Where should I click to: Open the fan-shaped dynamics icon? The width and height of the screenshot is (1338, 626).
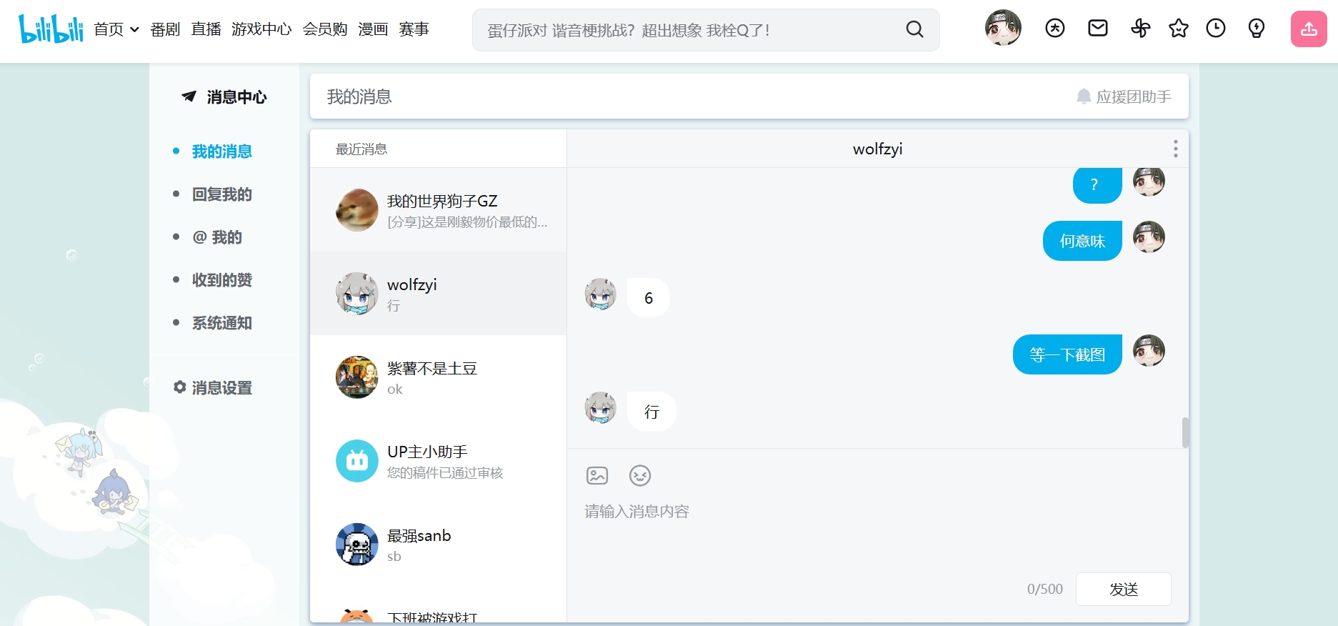[1140, 28]
